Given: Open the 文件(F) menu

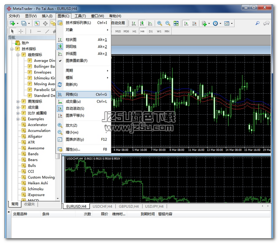Looking at the screenshot, I should 14,16.
